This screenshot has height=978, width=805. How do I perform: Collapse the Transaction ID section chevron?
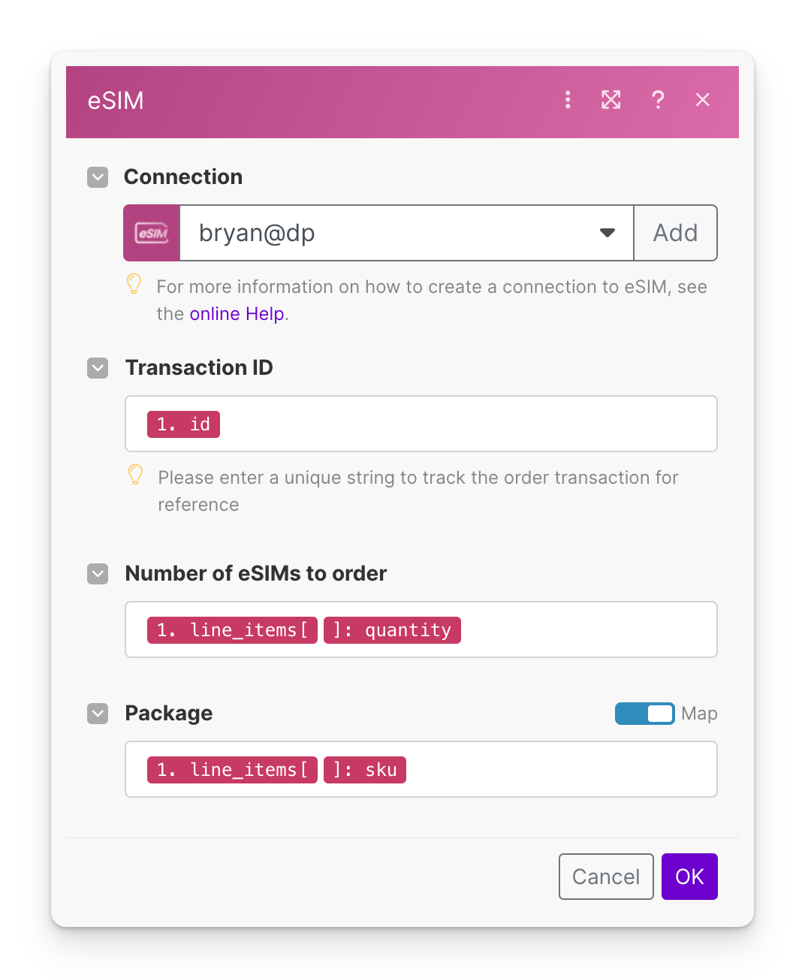click(x=98, y=368)
